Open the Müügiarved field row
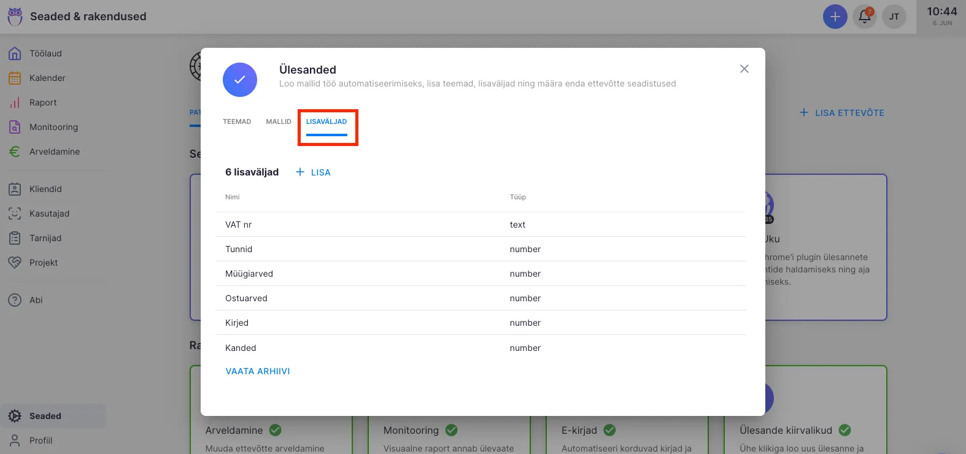Screen dimensions: 966x454 coord(480,274)
